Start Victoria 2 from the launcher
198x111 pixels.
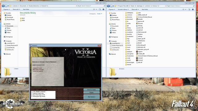[92, 97]
